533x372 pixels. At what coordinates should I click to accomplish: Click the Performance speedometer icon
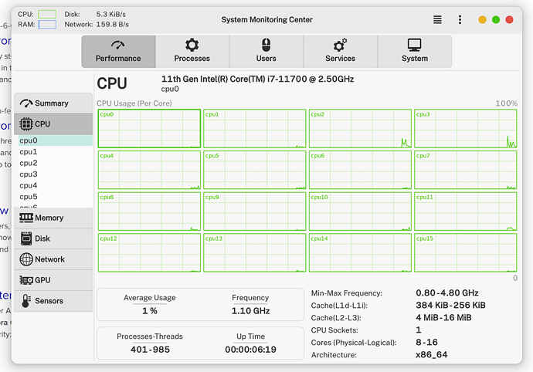pos(118,46)
